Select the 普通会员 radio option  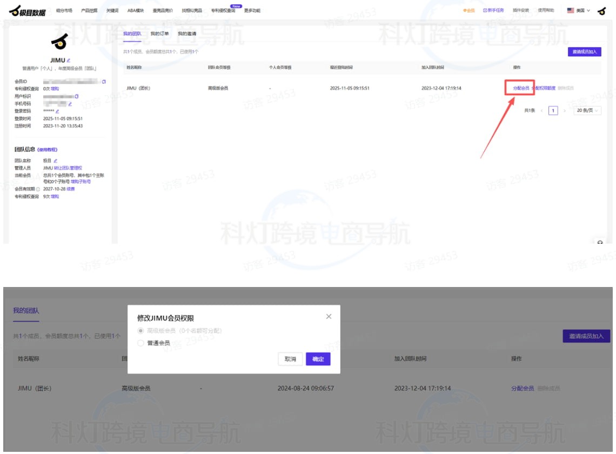tap(141, 343)
